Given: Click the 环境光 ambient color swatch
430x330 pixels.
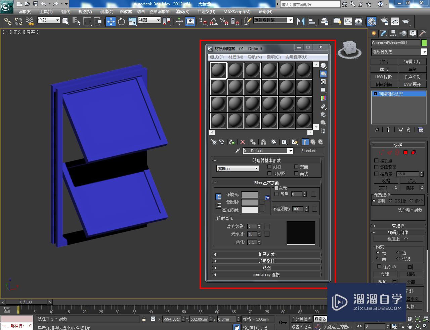Looking at the screenshot, I should (250, 195).
